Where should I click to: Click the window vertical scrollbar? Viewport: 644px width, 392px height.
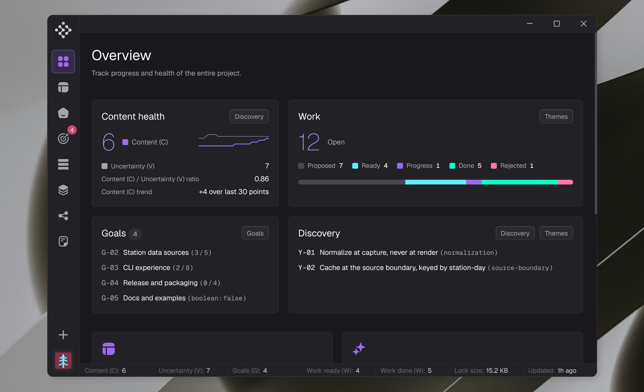point(596,124)
